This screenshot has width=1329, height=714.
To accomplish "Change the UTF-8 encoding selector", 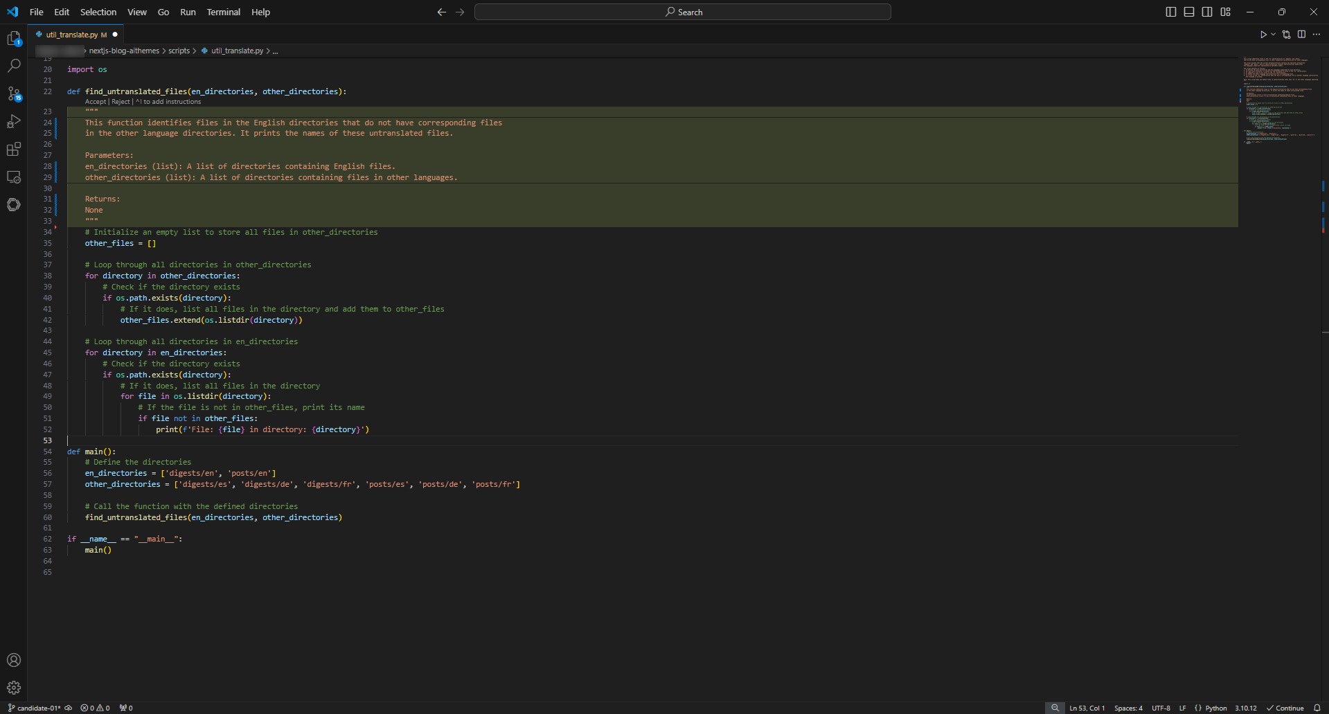I will point(1161,708).
